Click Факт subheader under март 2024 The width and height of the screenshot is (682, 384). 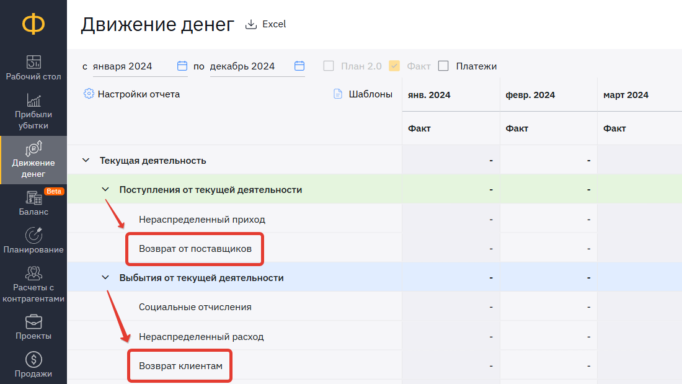tap(614, 128)
